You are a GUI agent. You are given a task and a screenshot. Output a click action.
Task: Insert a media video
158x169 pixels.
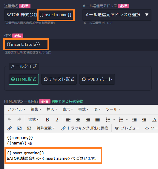(x=29, y=128)
